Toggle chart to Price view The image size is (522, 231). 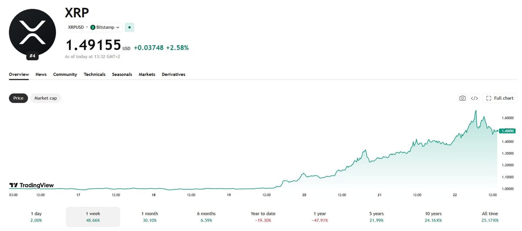point(18,98)
